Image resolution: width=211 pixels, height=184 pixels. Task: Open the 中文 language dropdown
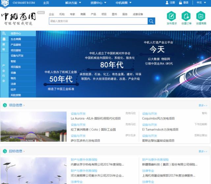tap(200, 3)
